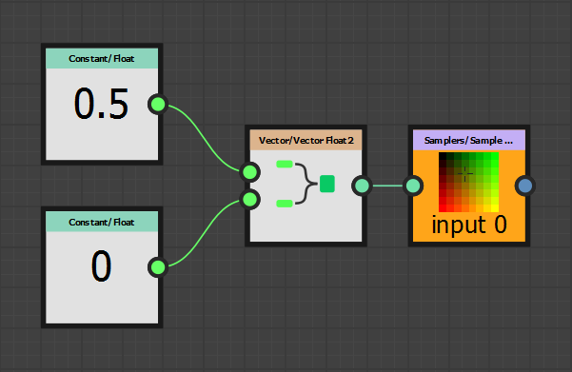Click the "input 0" label on Sampler node

click(469, 225)
